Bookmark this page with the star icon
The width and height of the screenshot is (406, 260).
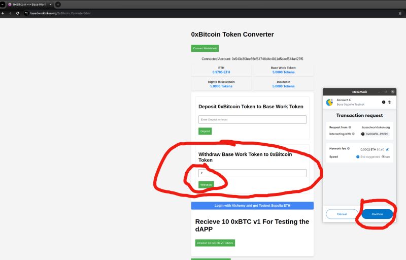pos(400,13)
